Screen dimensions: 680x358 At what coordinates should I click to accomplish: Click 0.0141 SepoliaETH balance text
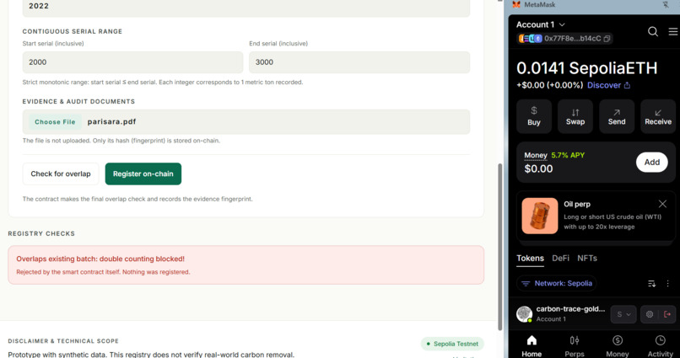click(x=586, y=68)
